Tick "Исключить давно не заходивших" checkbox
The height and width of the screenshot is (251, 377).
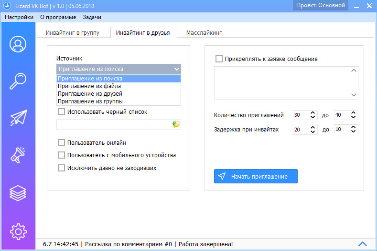click(61, 168)
